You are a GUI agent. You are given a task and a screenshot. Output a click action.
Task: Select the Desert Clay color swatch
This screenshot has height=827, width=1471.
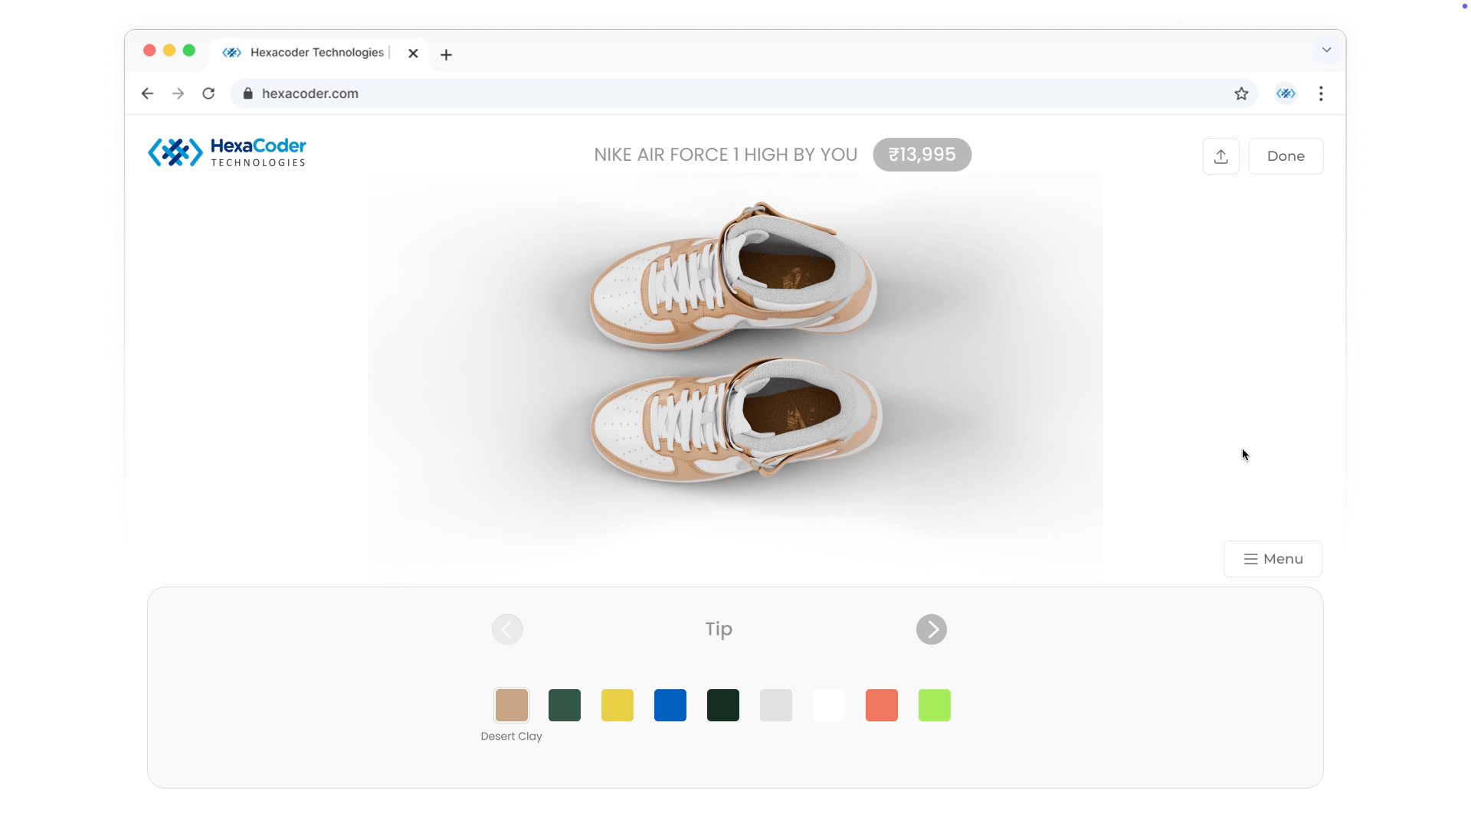(x=511, y=705)
